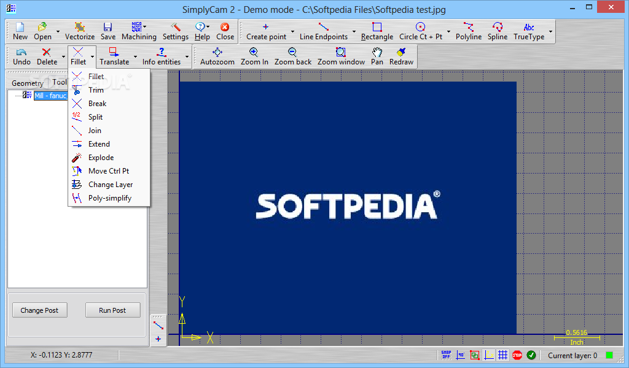Click the Delete red X icon
629x368 pixels.
pyautogui.click(x=47, y=52)
